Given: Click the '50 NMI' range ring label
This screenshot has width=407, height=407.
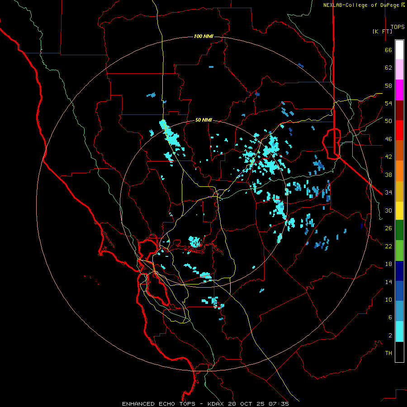Looking at the screenshot, I should click(203, 120).
